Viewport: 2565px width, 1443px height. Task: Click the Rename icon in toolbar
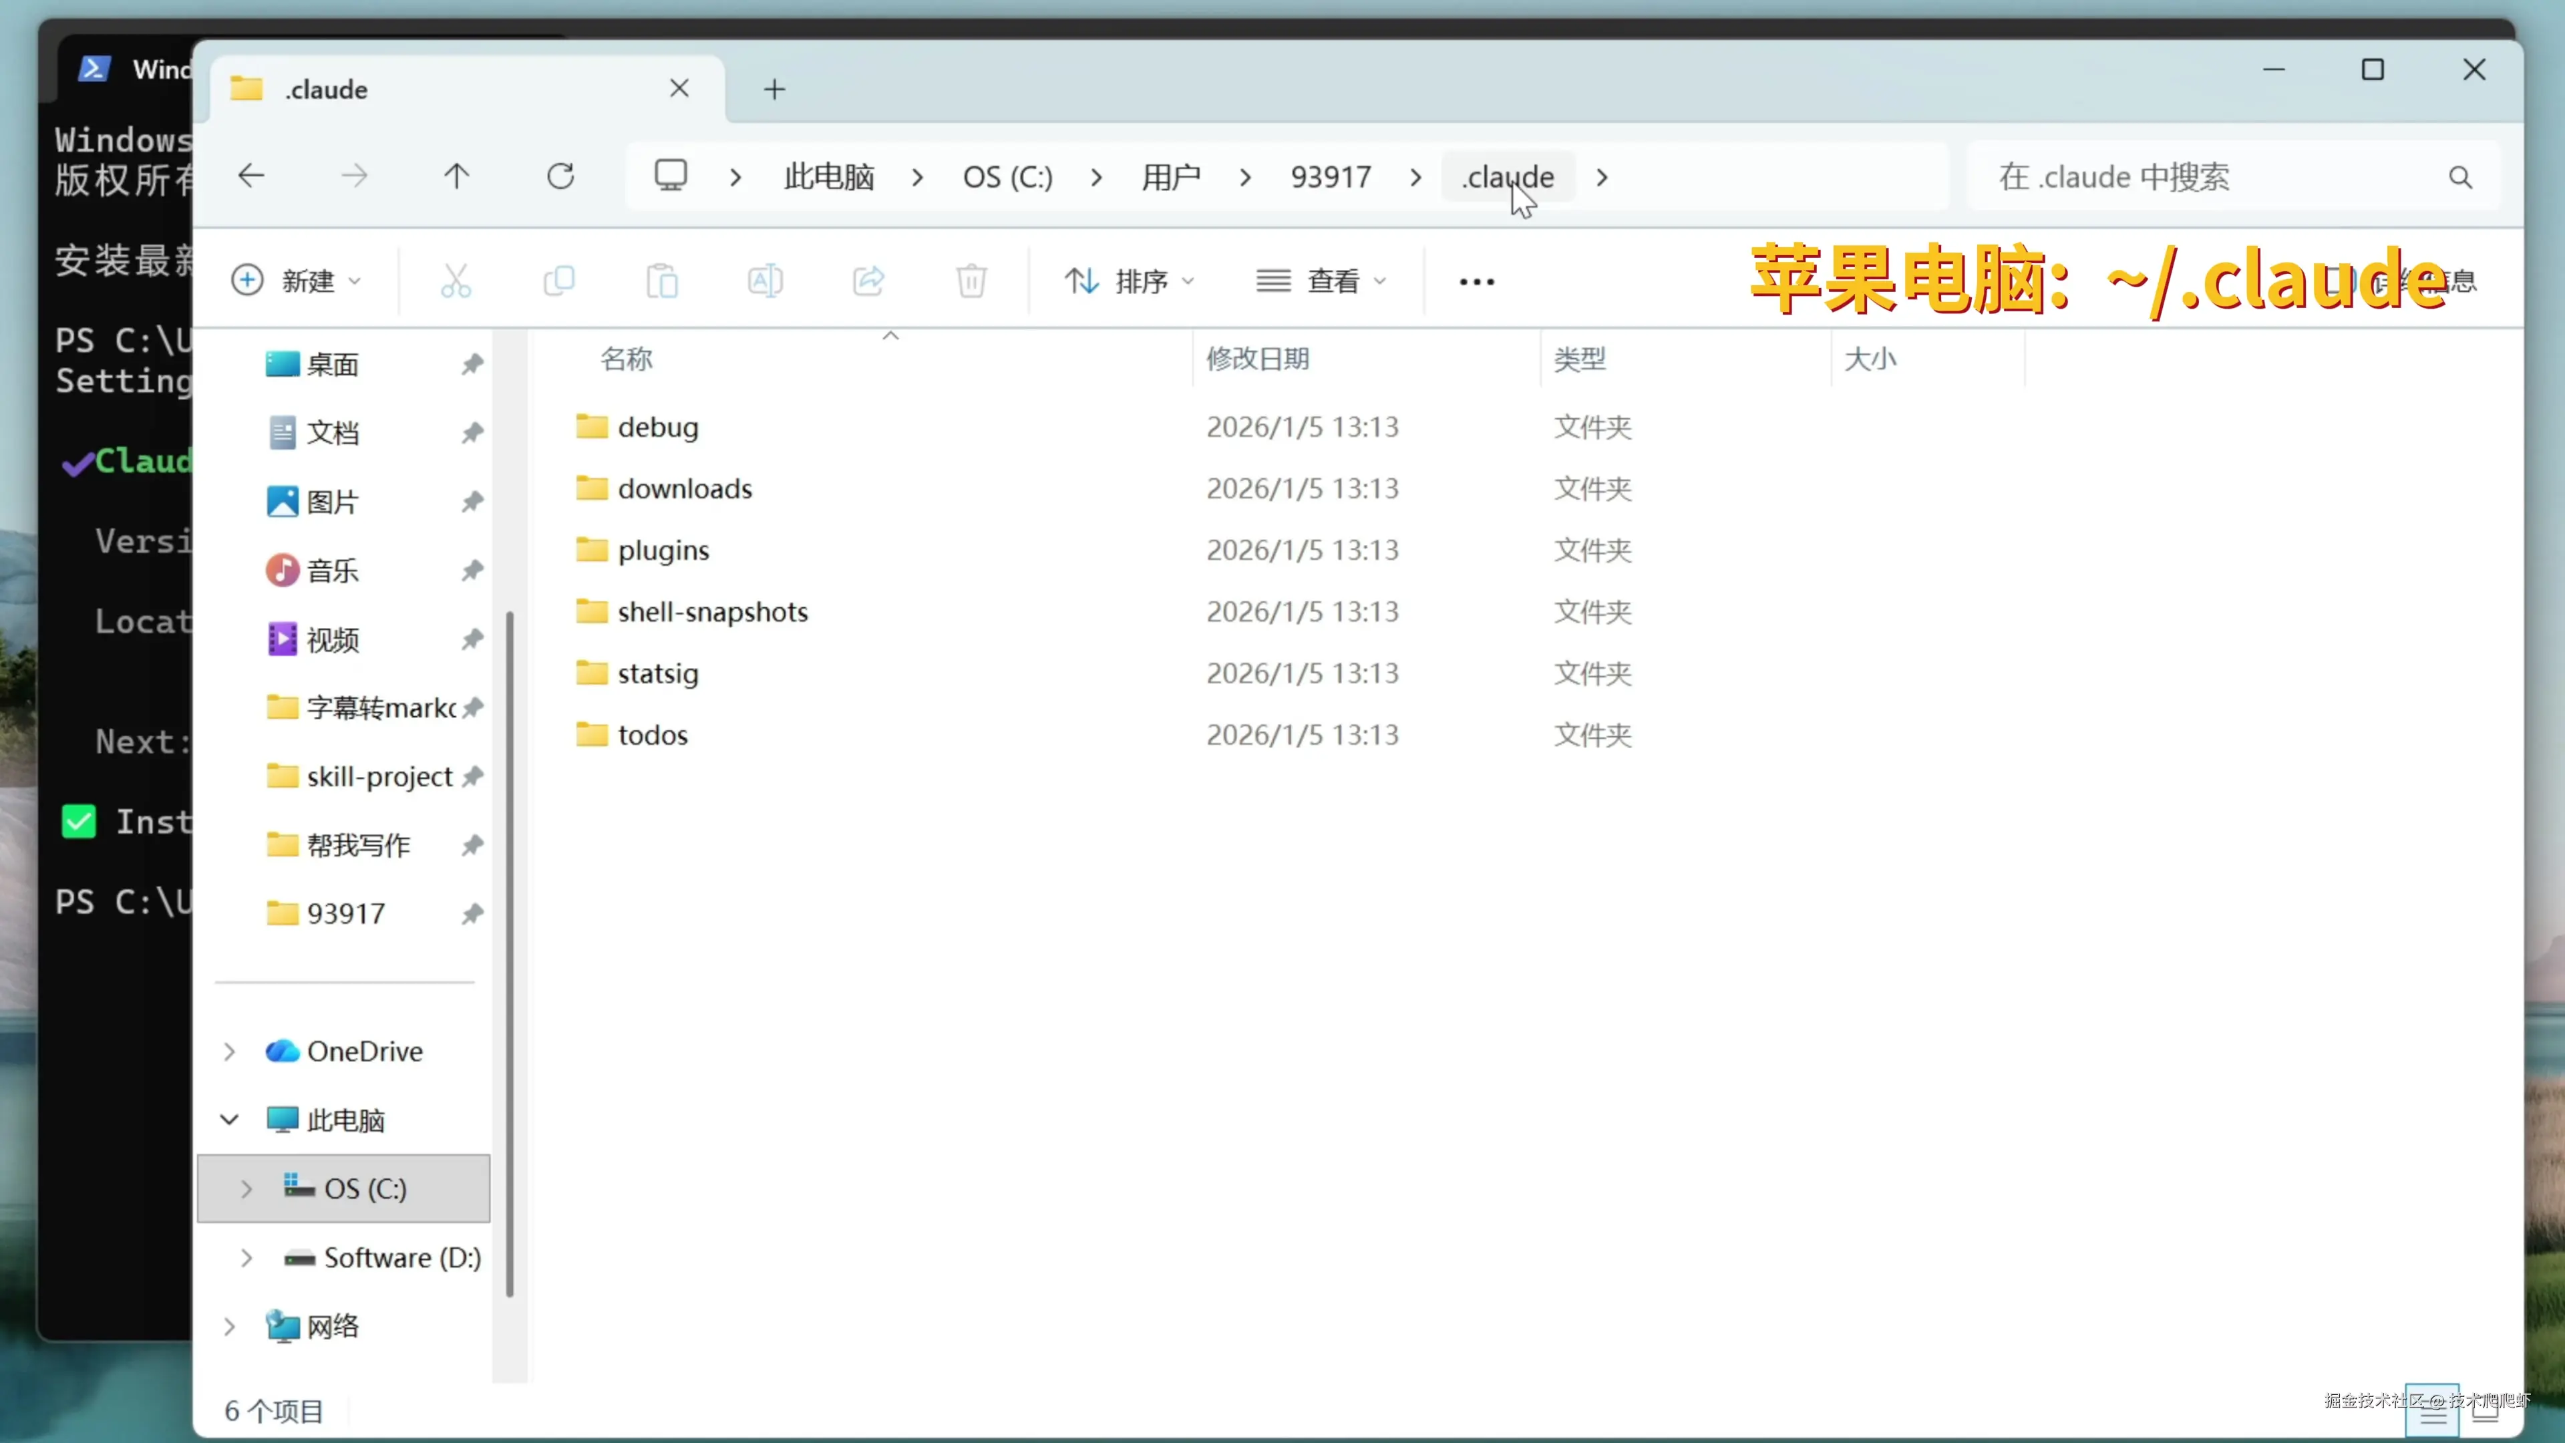(x=765, y=281)
